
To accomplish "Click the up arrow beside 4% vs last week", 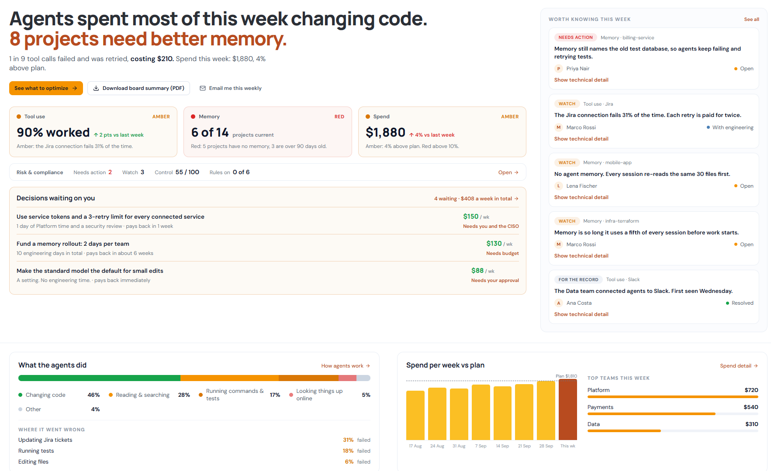I will [411, 135].
